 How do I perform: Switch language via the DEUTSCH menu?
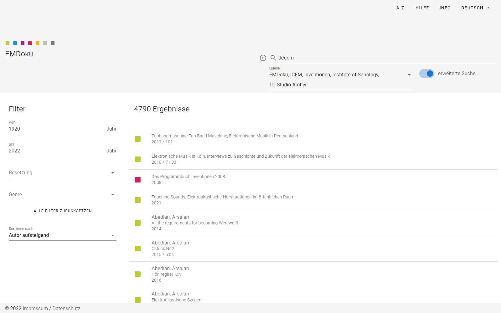tap(475, 8)
